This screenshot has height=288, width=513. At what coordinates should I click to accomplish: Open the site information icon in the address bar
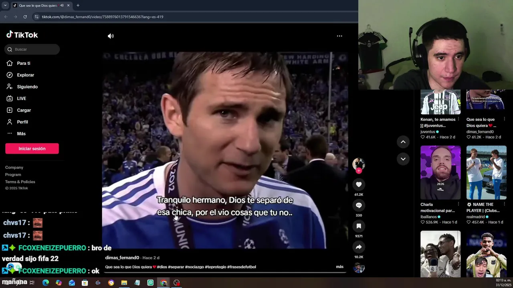36,17
